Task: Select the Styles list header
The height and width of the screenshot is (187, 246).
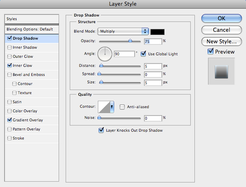Action: 32,19
